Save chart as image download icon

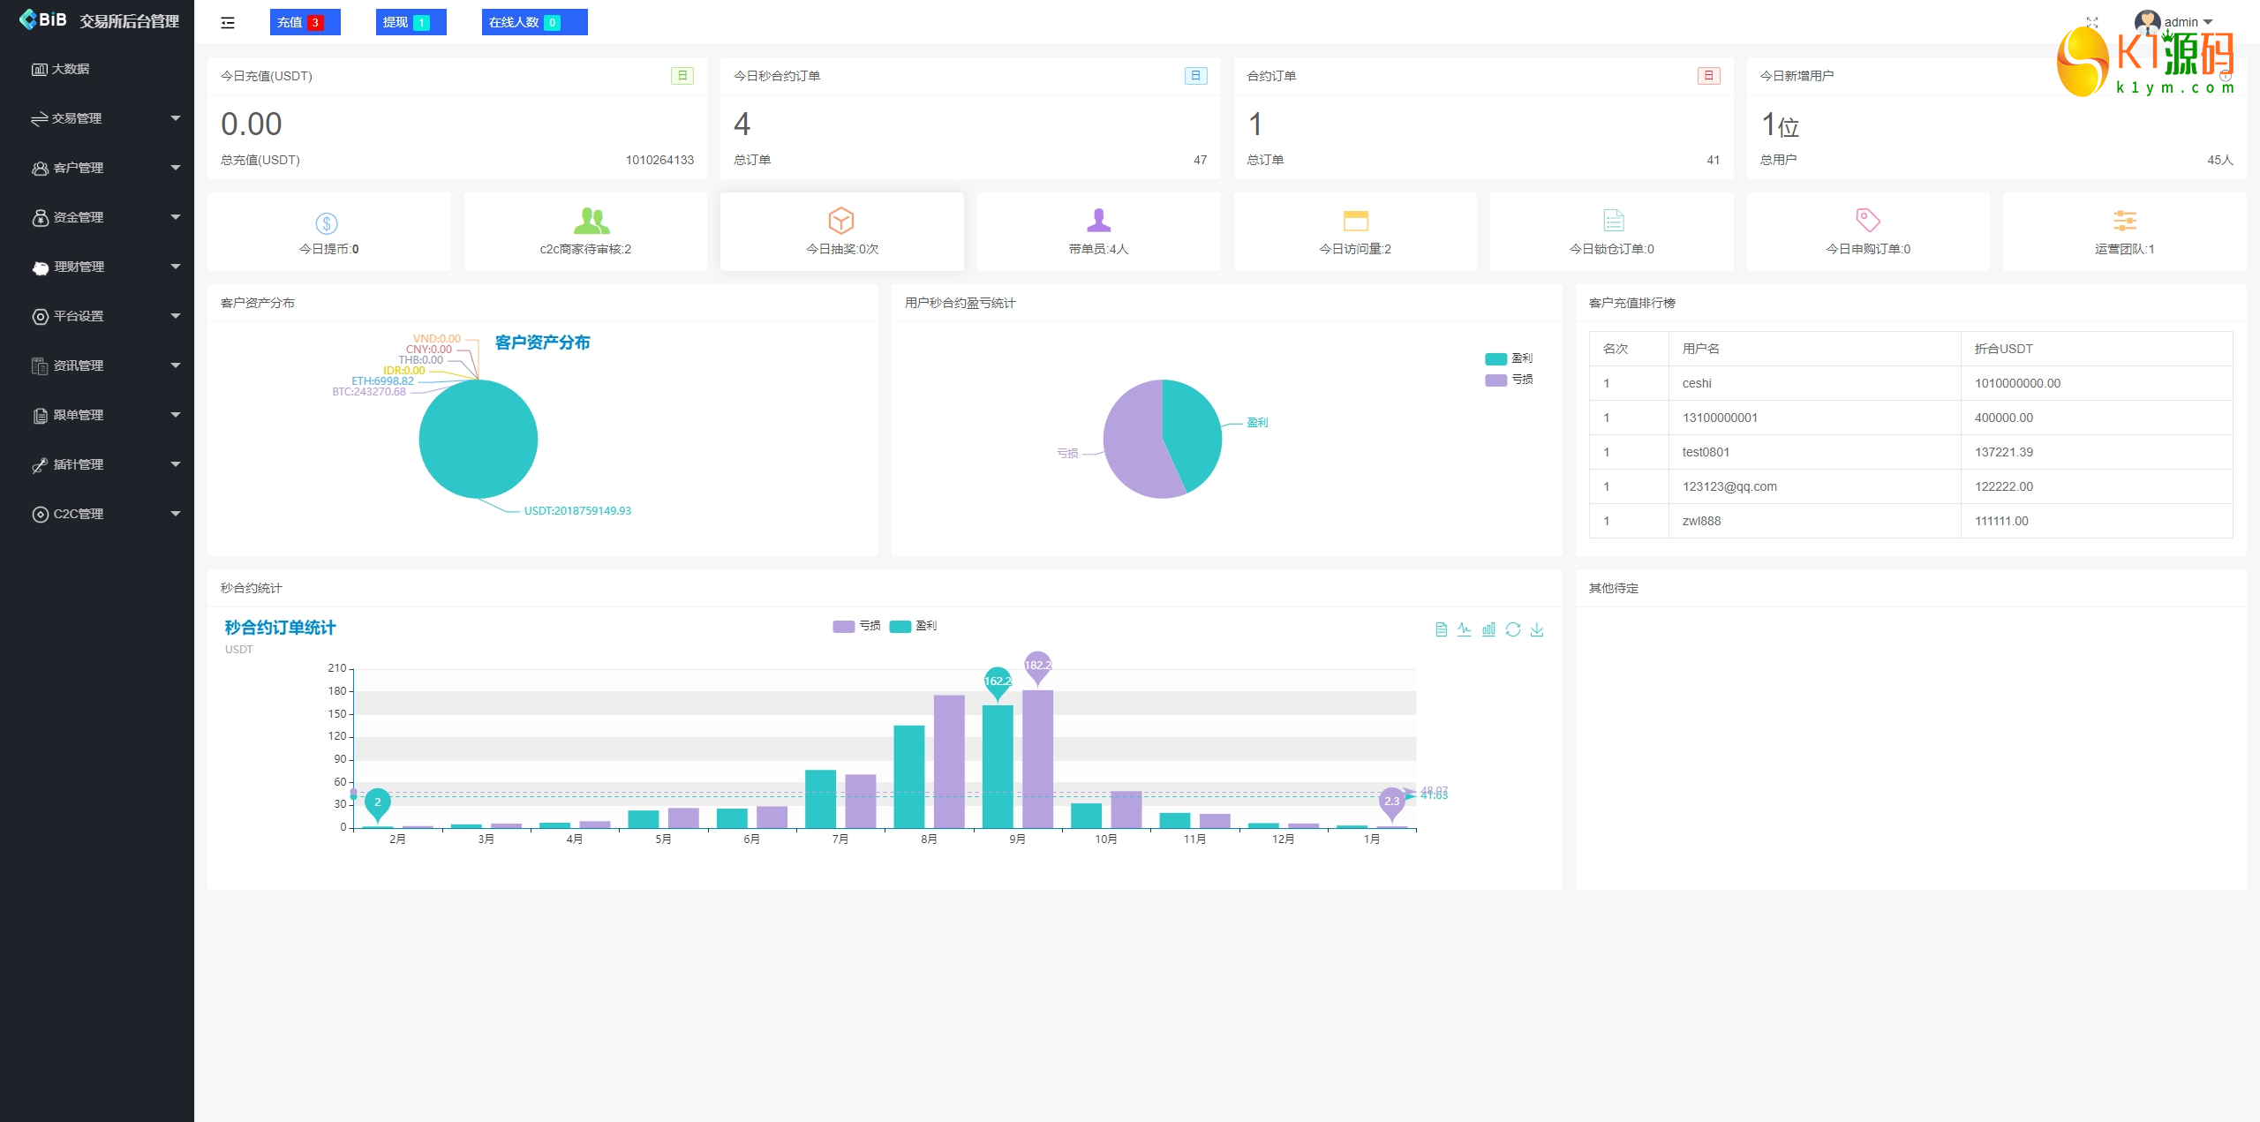coord(1537,629)
